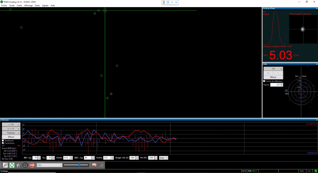This screenshot has height=173, width=318.
Task: Click the DEC Agr value field
Action: pos(88,158)
